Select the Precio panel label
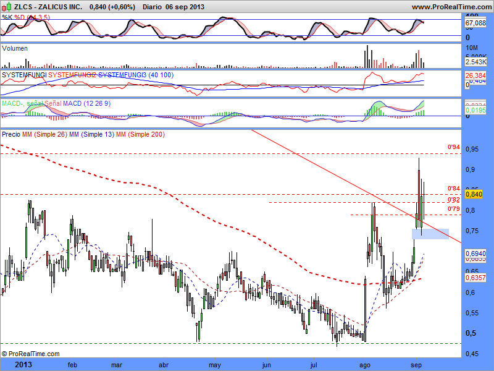This screenshot has height=371, width=494. (11, 134)
